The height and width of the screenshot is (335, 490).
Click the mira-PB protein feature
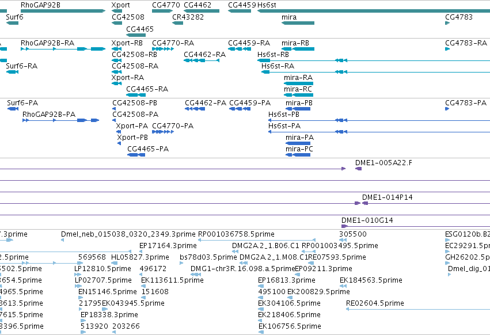[298, 109]
